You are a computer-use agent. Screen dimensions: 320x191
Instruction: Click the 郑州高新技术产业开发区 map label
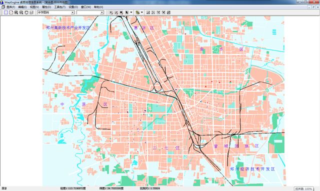(68, 28)
